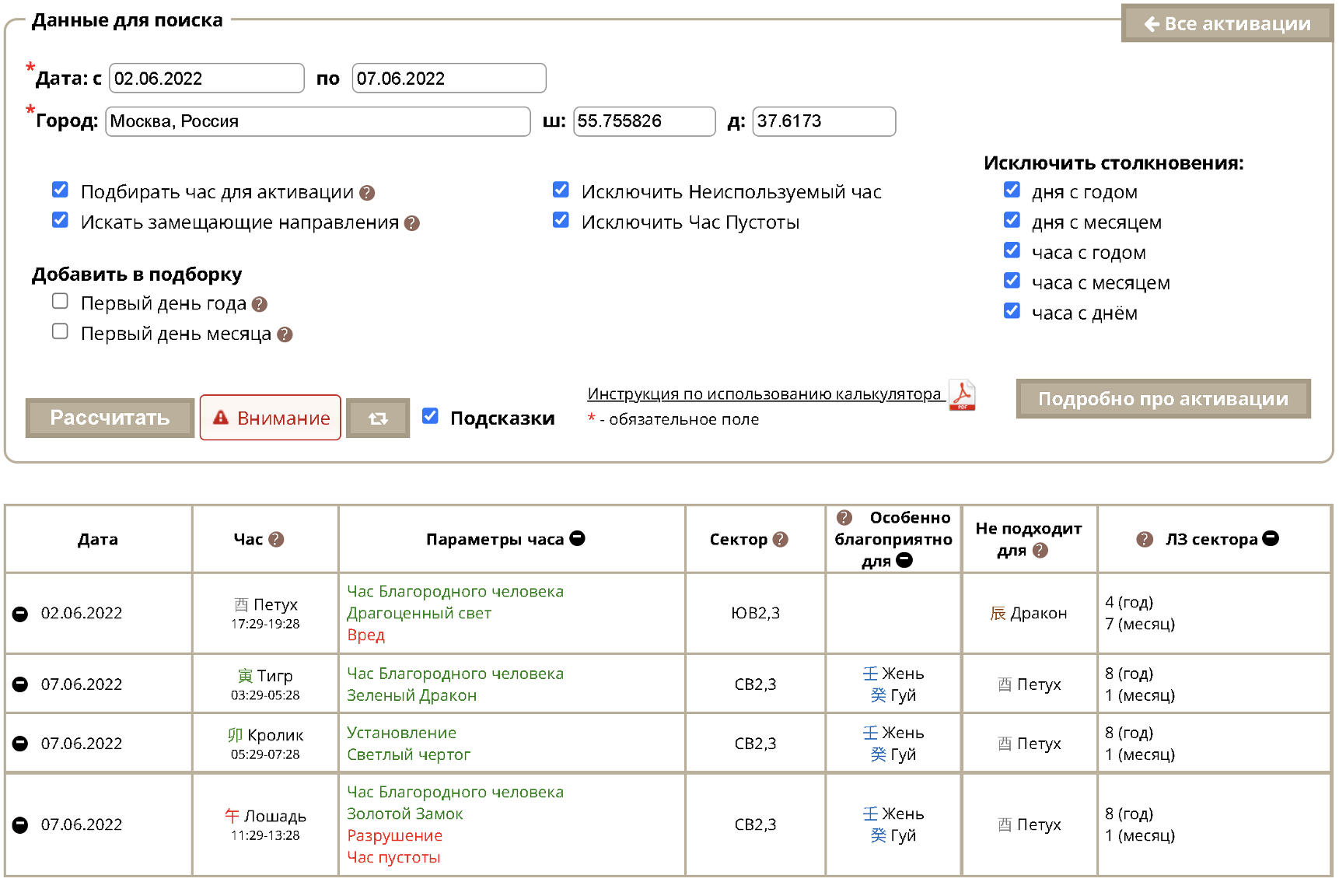
Task: Click 'Установление' parameter
Action: (401, 733)
